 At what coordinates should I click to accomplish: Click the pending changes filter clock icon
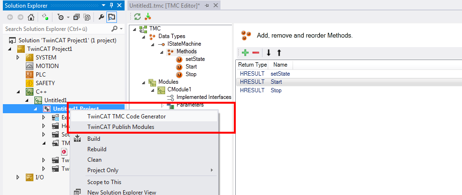coord(61,17)
